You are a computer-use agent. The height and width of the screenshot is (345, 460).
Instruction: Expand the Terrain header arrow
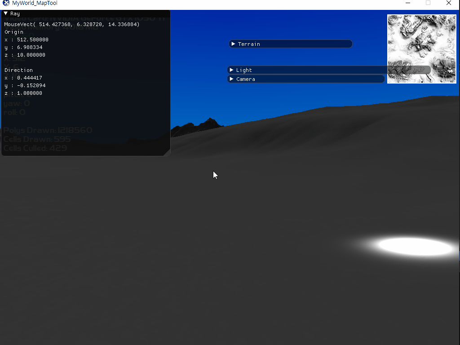pos(233,44)
